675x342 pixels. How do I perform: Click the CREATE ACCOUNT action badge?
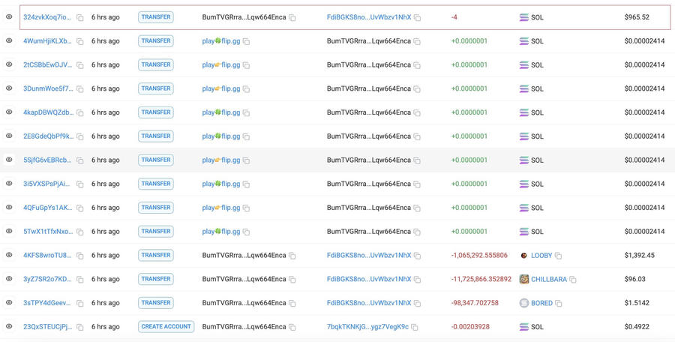tap(166, 326)
